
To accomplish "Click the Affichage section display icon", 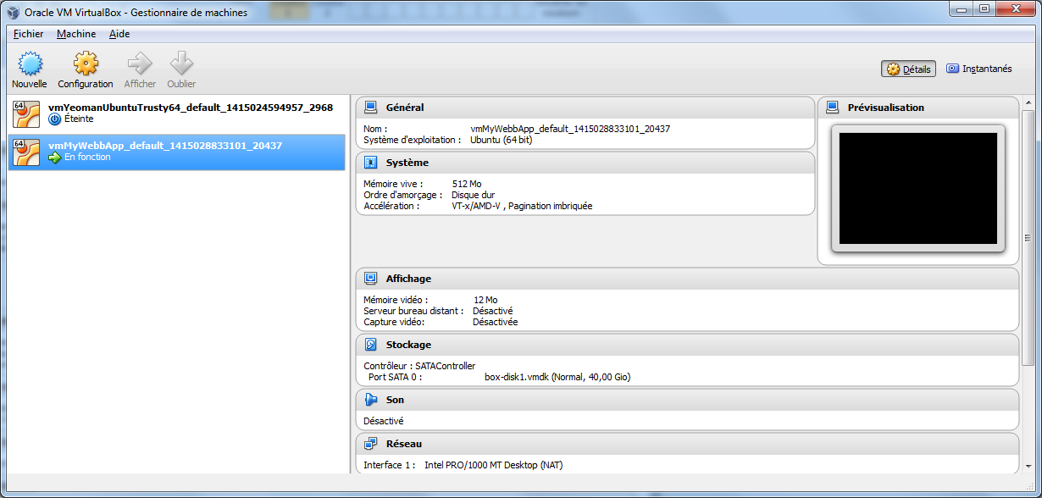I will [x=370, y=279].
